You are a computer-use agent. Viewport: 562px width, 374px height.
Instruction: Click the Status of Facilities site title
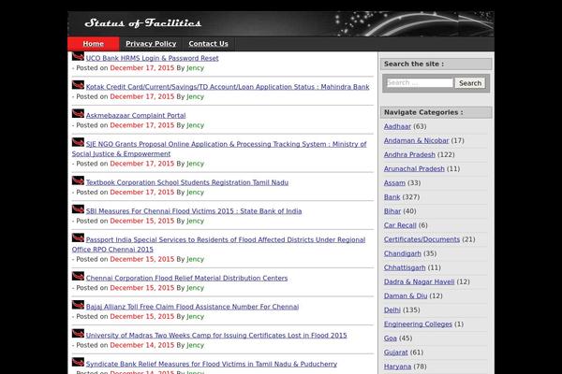(x=142, y=22)
